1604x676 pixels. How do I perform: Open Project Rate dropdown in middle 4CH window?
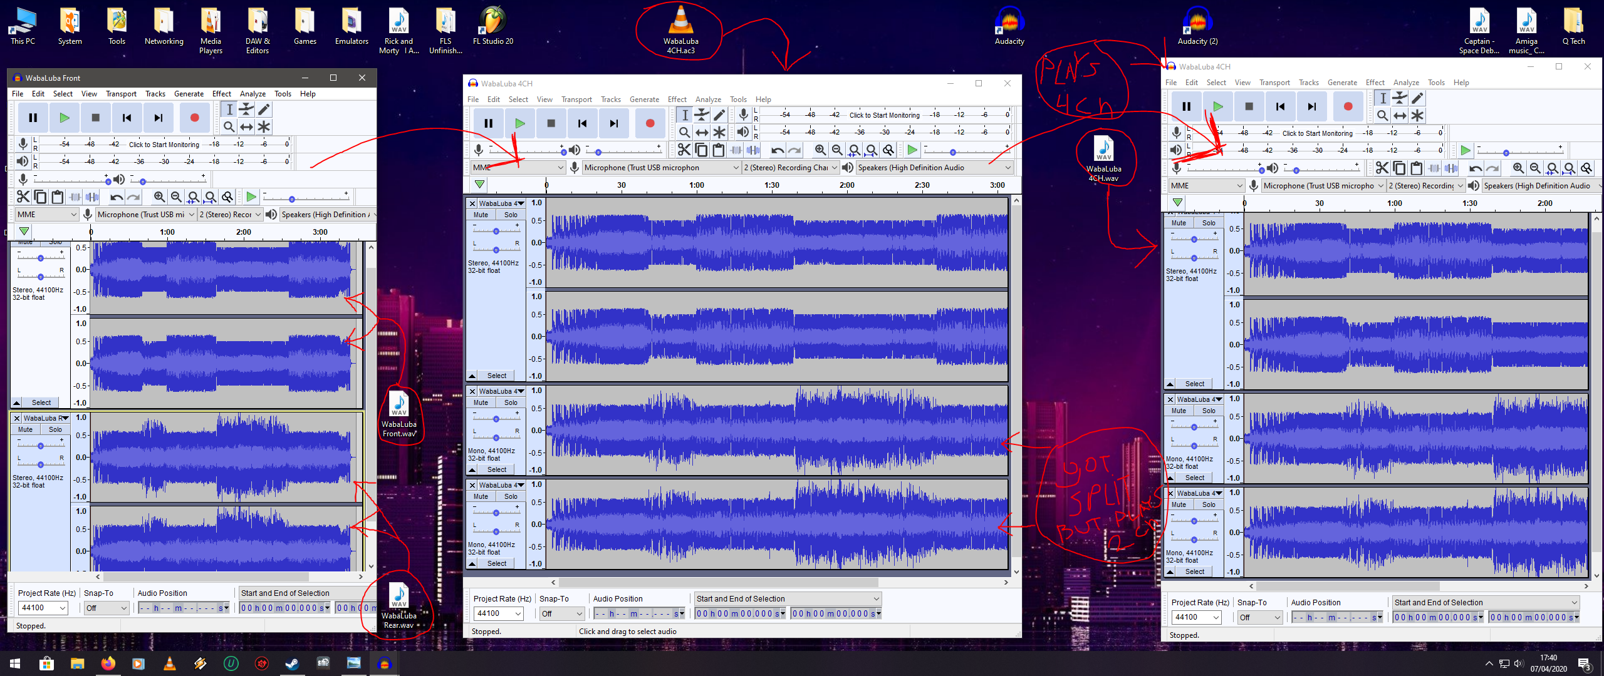coord(499,613)
